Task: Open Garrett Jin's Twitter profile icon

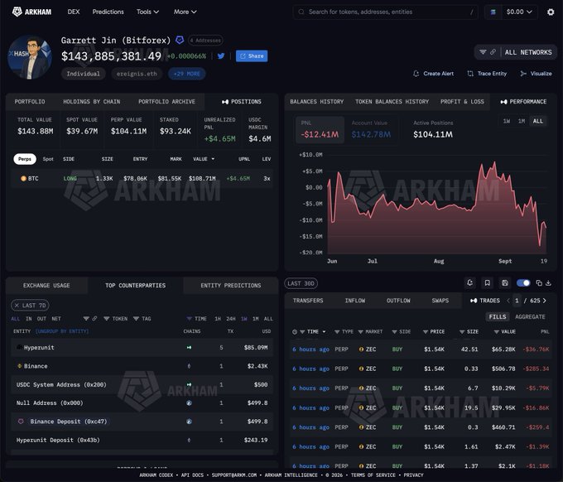Action: [x=221, y=56]
